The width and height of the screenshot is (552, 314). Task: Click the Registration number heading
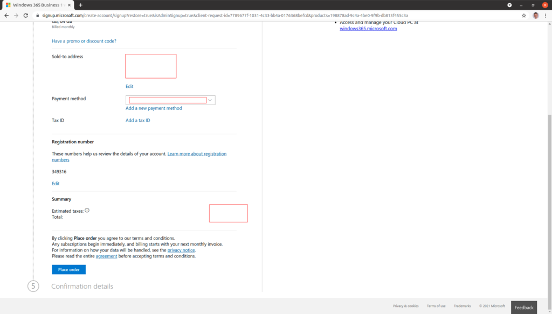73,142
